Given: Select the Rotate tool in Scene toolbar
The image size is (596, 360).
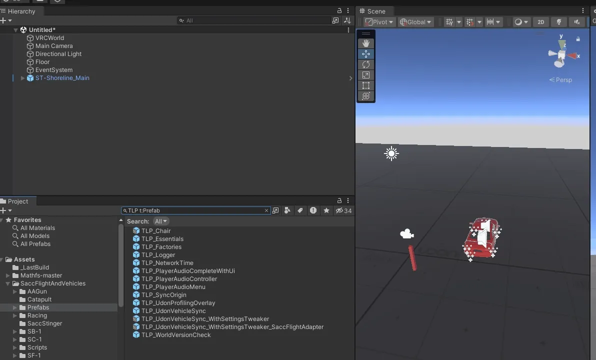Looking at the screenshot, I should coord(366,64).
